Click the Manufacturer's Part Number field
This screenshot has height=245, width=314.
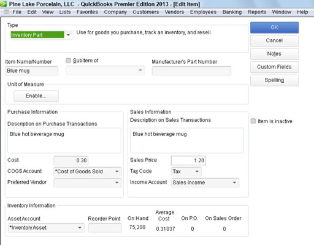(x=191, y=71)
